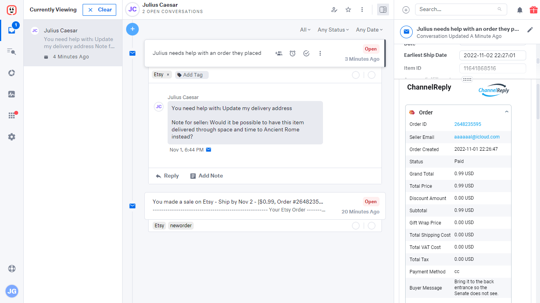This screenshot has height=303, width=540.
Task: Click the edit contact icon in header
Action: point(334,10)
